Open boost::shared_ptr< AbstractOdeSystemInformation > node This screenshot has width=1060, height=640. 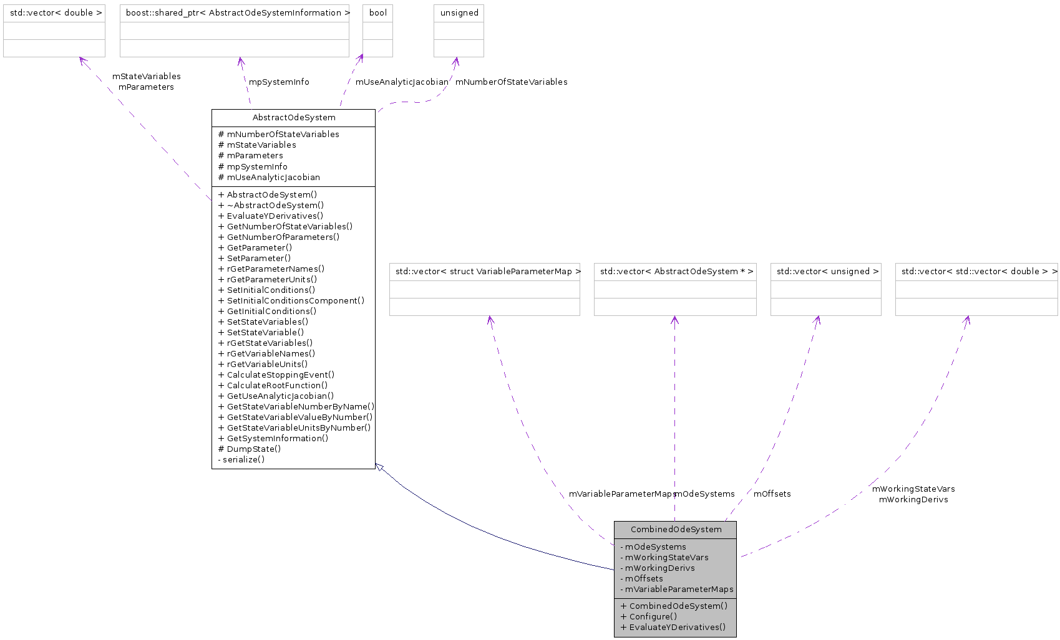pos(235,31)
